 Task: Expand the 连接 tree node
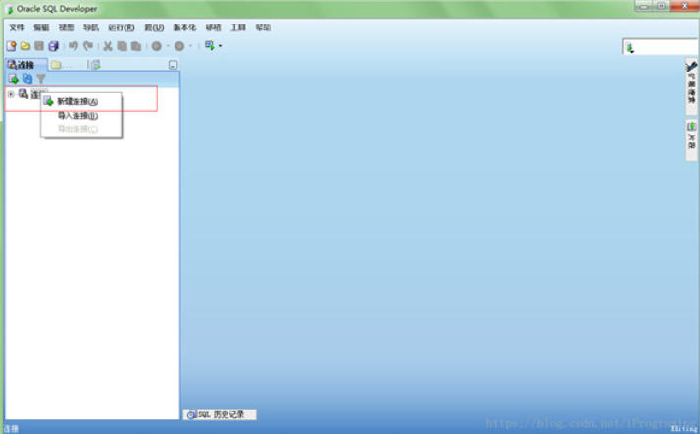point(10,94)
